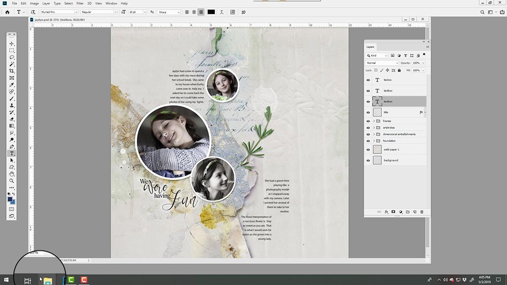Open the Image menu

point(34,3)
